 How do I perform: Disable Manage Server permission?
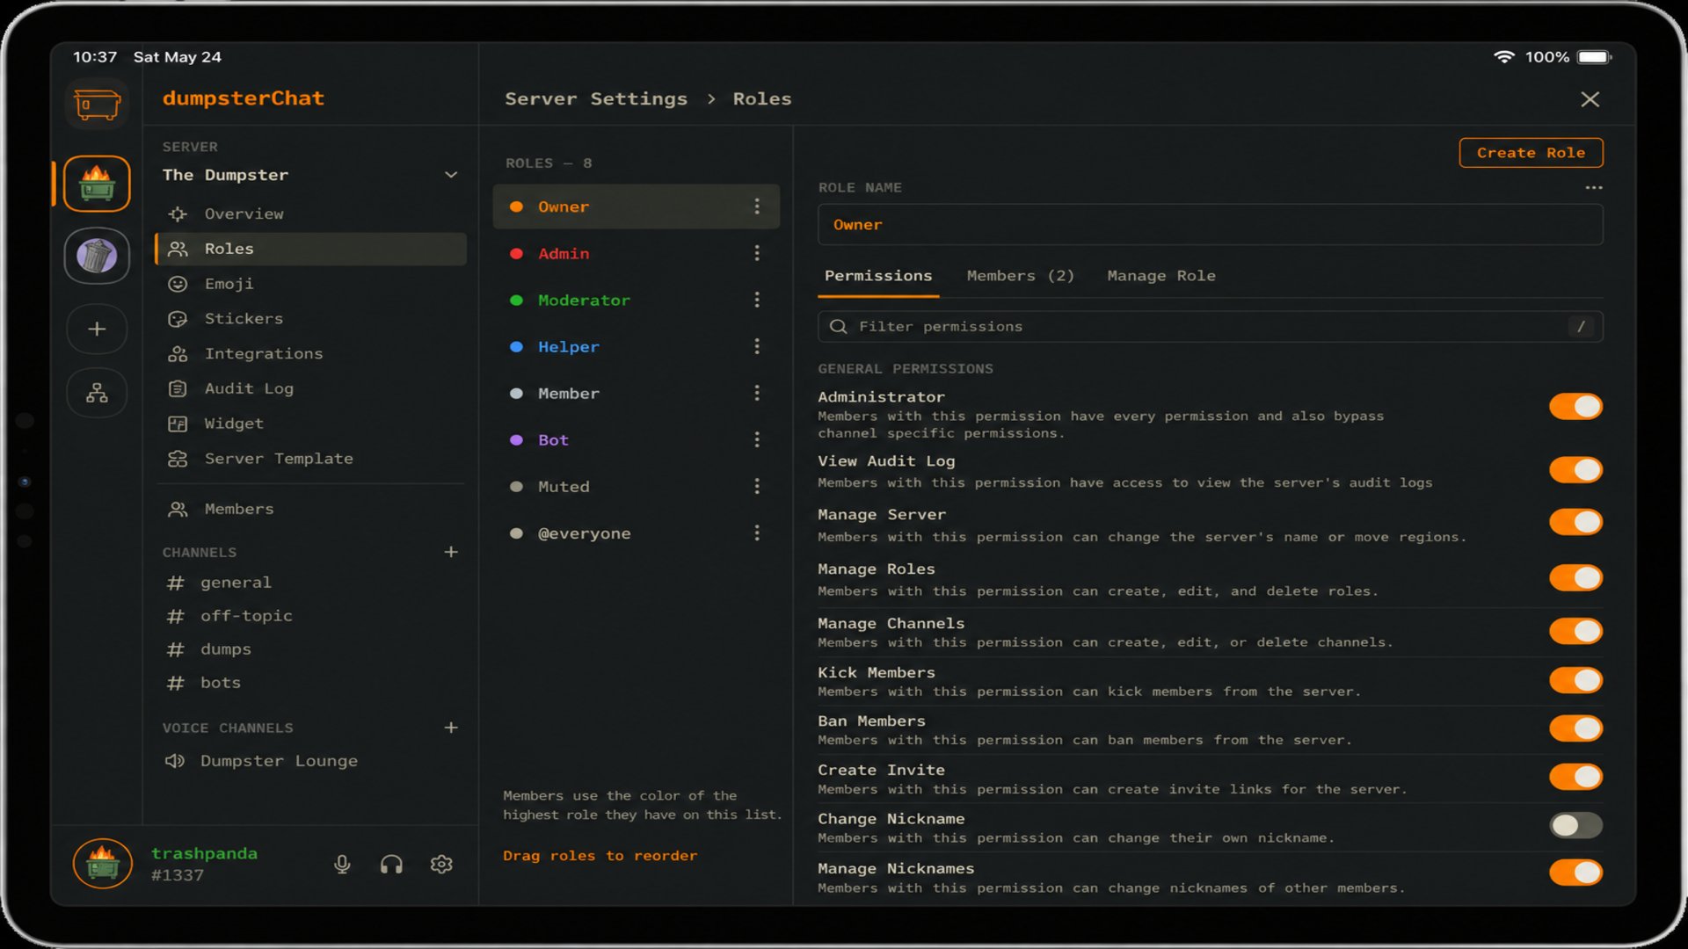coord(1575,522)
